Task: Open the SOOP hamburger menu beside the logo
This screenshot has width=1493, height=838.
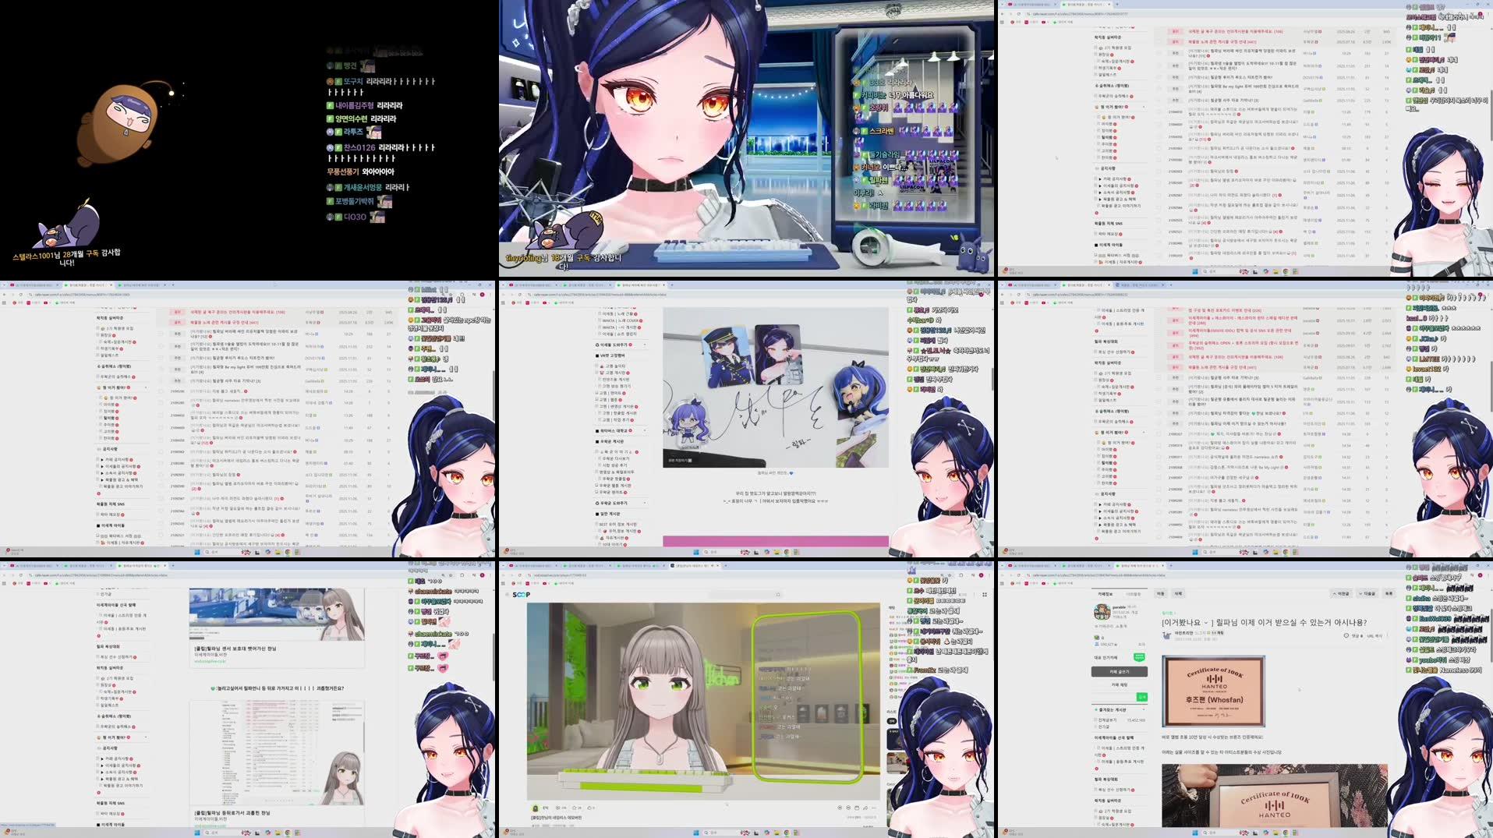Action: 507,595
